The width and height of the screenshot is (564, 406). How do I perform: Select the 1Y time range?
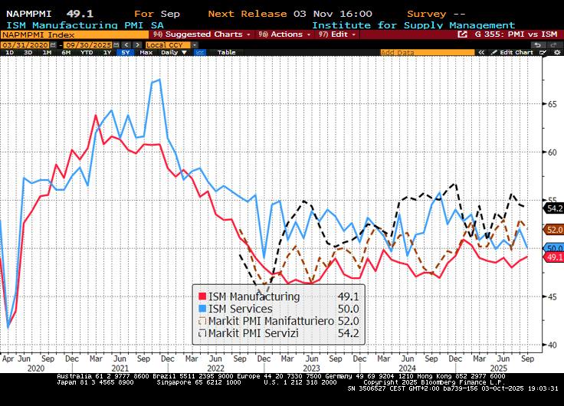[x=107, y=53]
